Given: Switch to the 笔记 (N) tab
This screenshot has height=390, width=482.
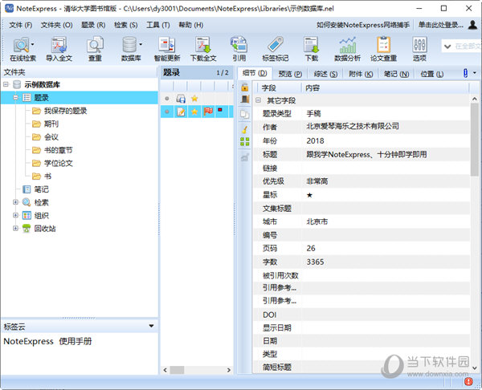Looking at the screenshot, I should click(397, 74).
